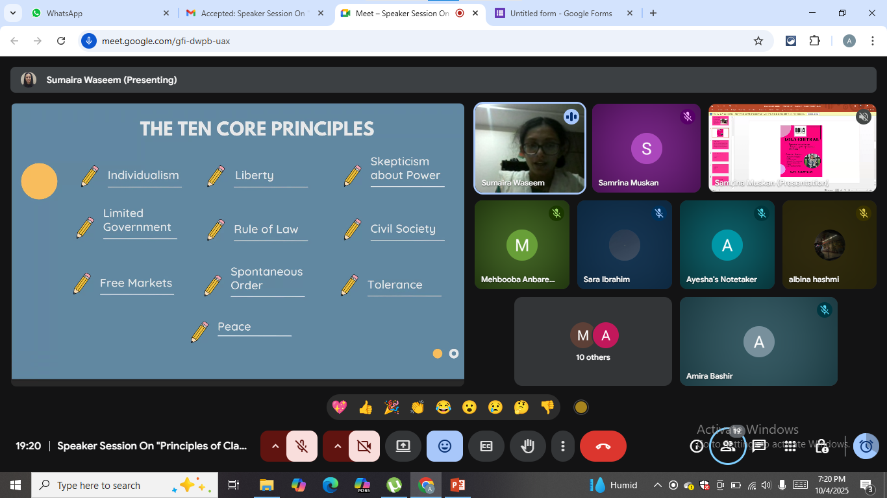Open the present screen option

(x=403, y=446)
